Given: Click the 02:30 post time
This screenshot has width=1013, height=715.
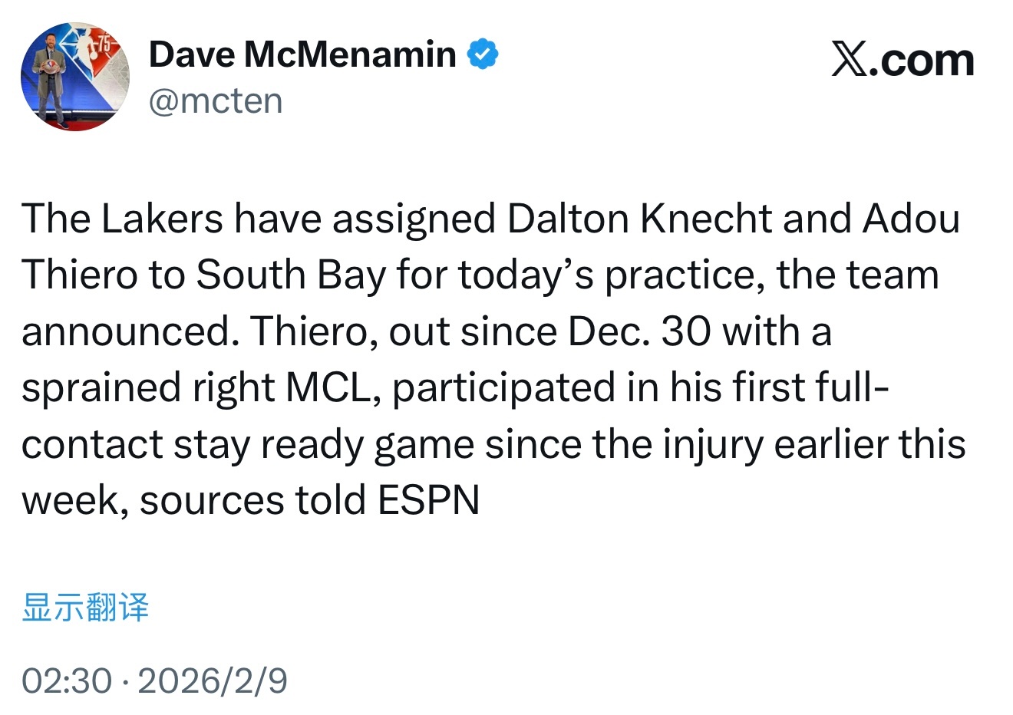Looking at the screenshot, I should [67, 680].
